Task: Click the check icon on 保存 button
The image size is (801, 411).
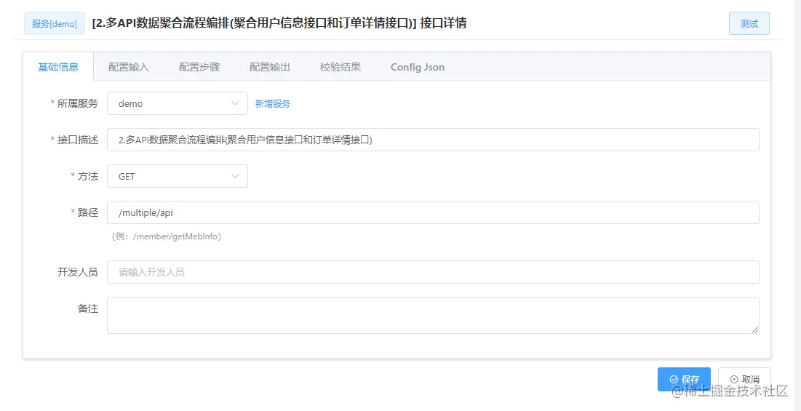Action: point(674,379)
